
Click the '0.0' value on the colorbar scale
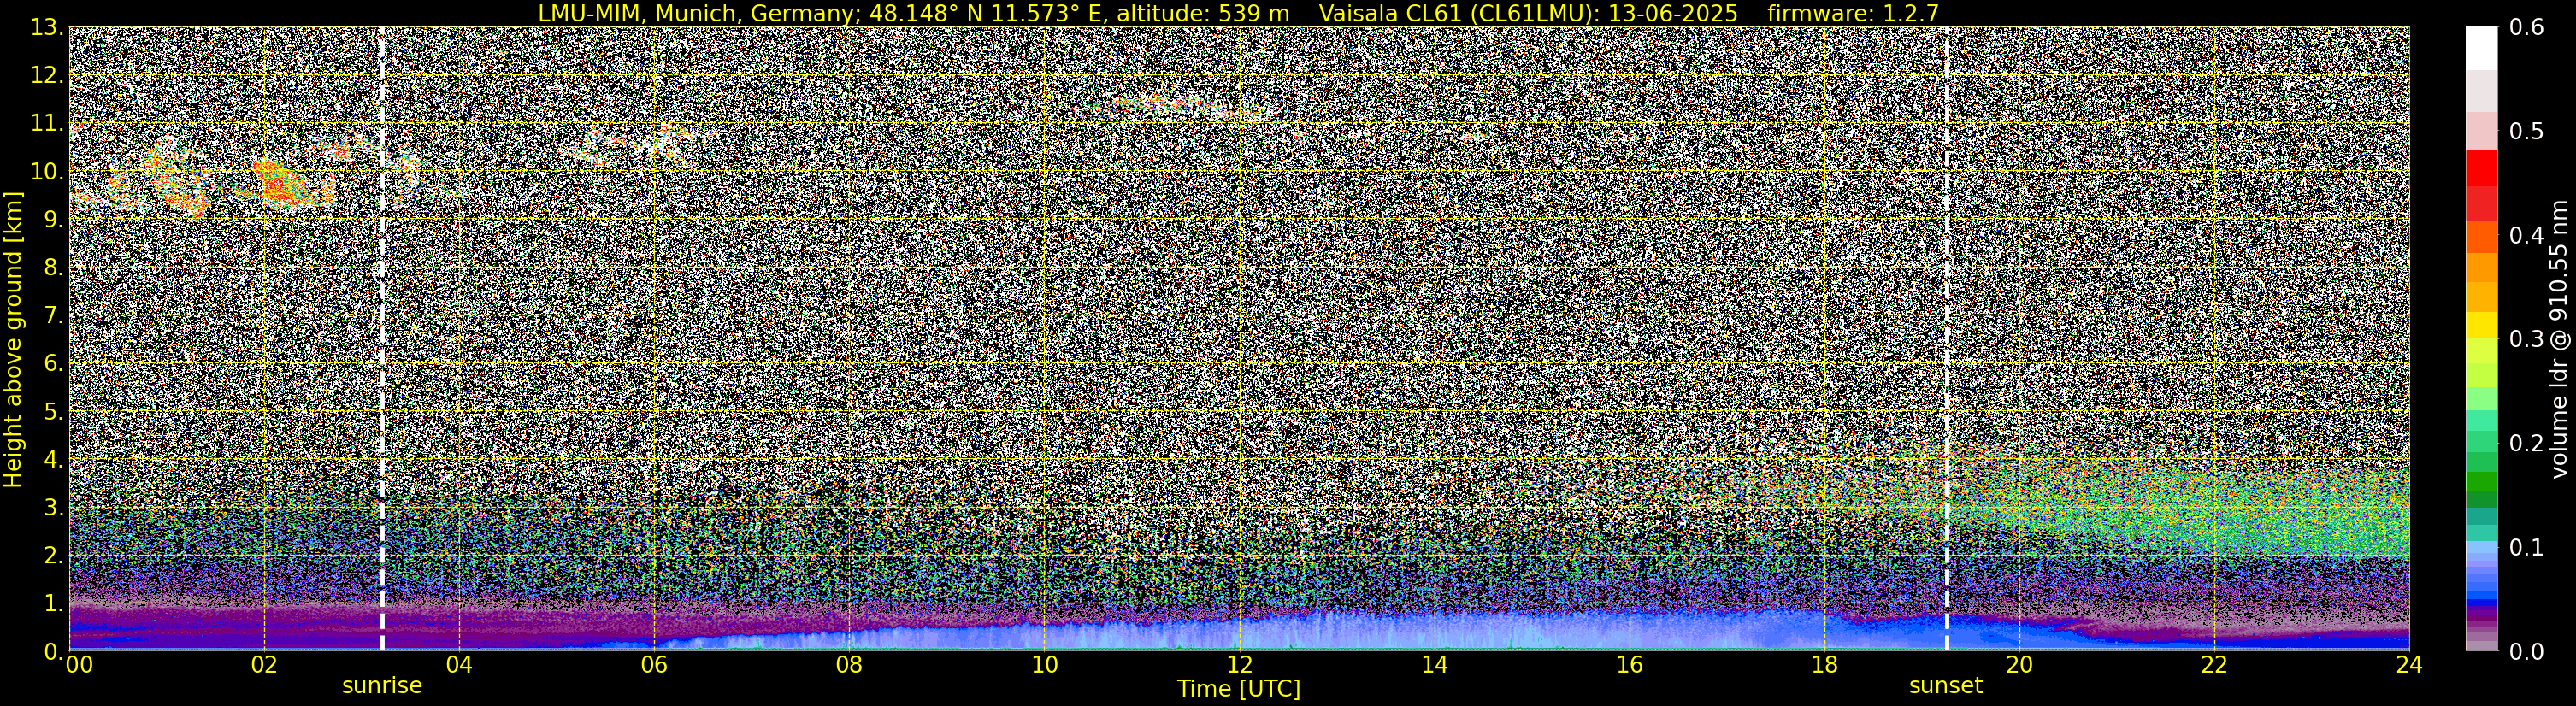2527,652
